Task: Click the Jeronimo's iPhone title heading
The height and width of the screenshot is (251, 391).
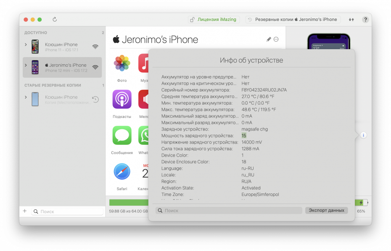Action: coord(156,39)
